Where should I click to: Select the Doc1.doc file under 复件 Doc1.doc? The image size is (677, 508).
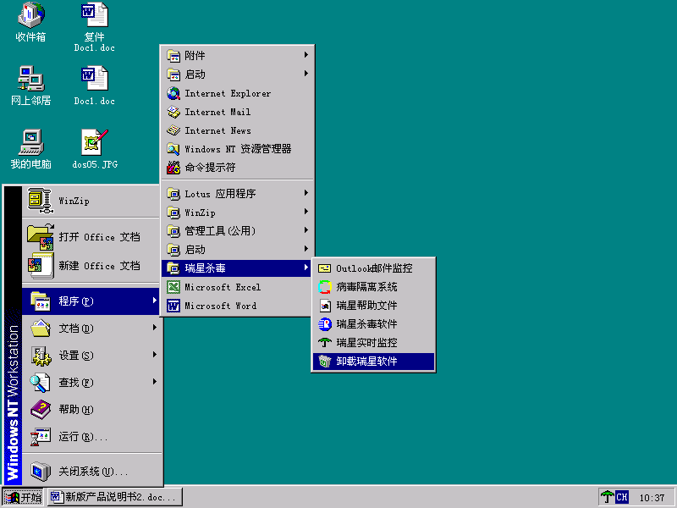[95, 86]
